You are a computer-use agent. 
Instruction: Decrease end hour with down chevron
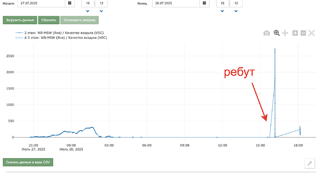click(222, 11)
